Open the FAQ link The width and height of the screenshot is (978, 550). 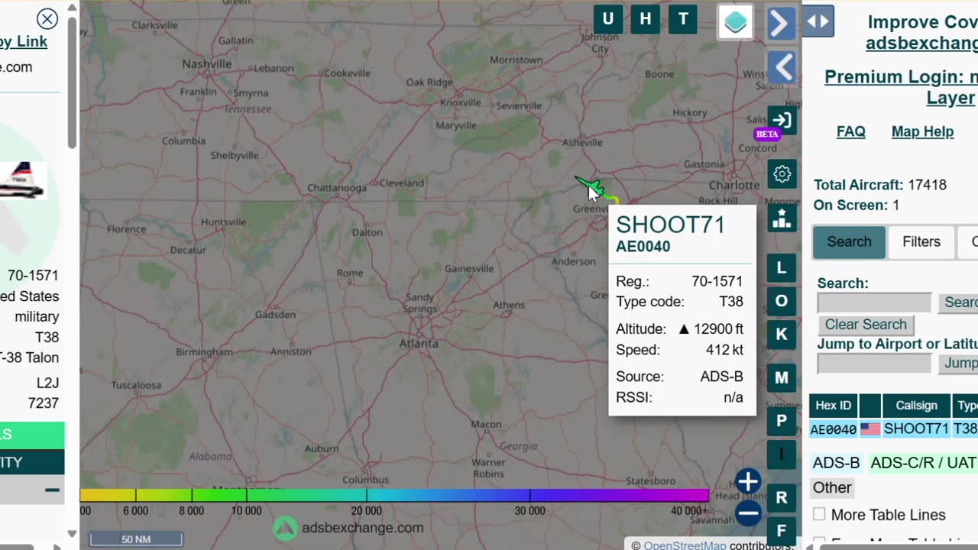(850, 131)
